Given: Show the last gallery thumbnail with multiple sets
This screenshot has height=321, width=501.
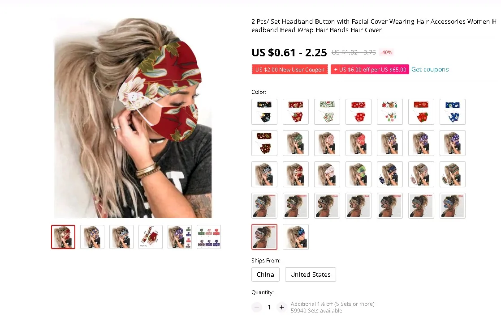Looking at the screenshot, I should click(209, 237).
